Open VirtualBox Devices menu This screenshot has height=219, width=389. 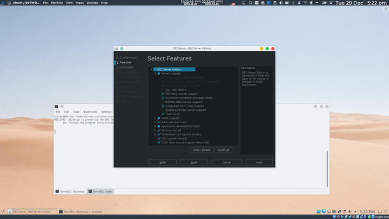[x=92, y=3]
